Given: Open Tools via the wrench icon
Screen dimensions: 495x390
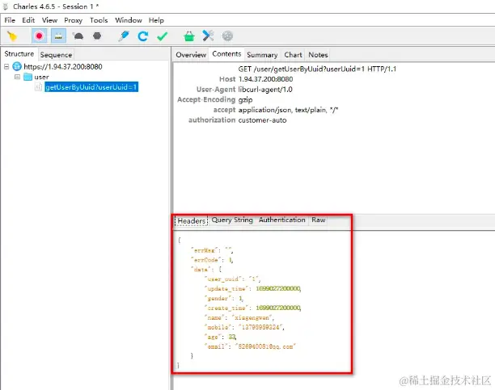Looking at the screenshot, I should pos(208,36).
